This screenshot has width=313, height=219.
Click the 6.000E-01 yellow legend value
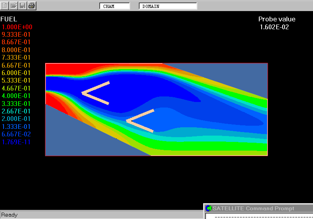pyautogui.click(x=16, y=73)
